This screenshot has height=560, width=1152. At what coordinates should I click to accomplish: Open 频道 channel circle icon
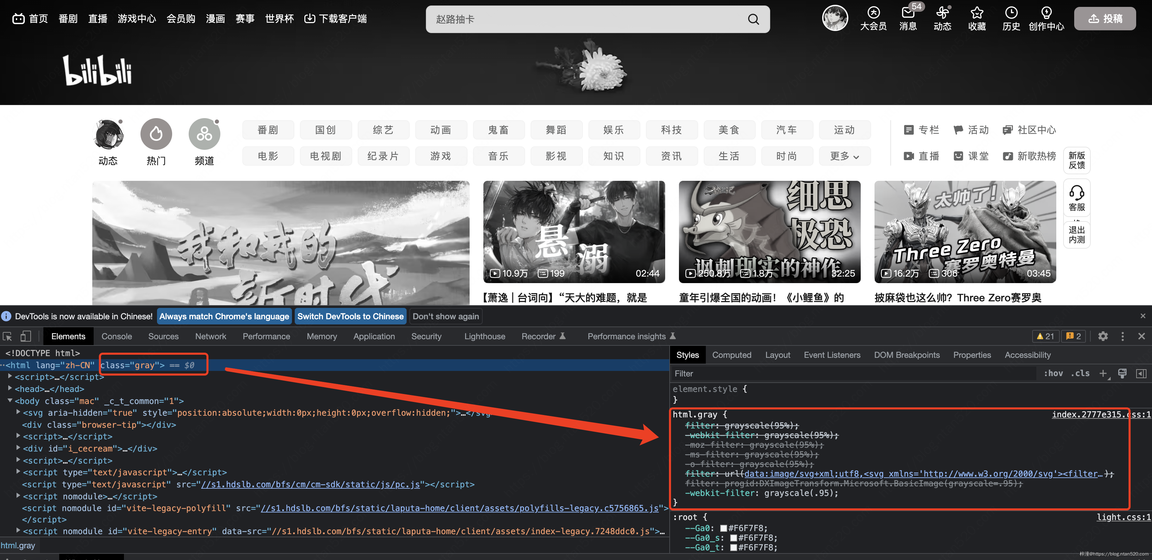[x=205, y=134]
